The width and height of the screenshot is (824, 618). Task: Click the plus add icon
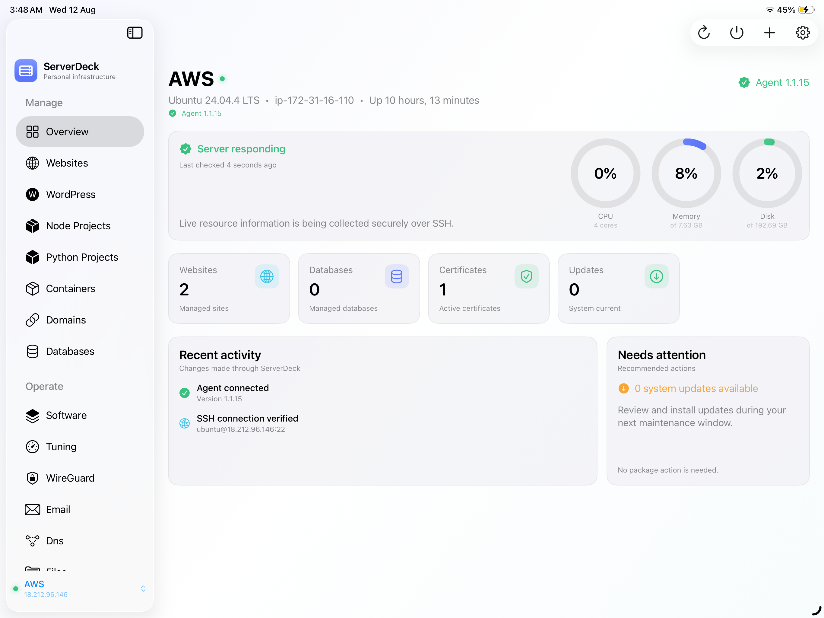(769, 33)
